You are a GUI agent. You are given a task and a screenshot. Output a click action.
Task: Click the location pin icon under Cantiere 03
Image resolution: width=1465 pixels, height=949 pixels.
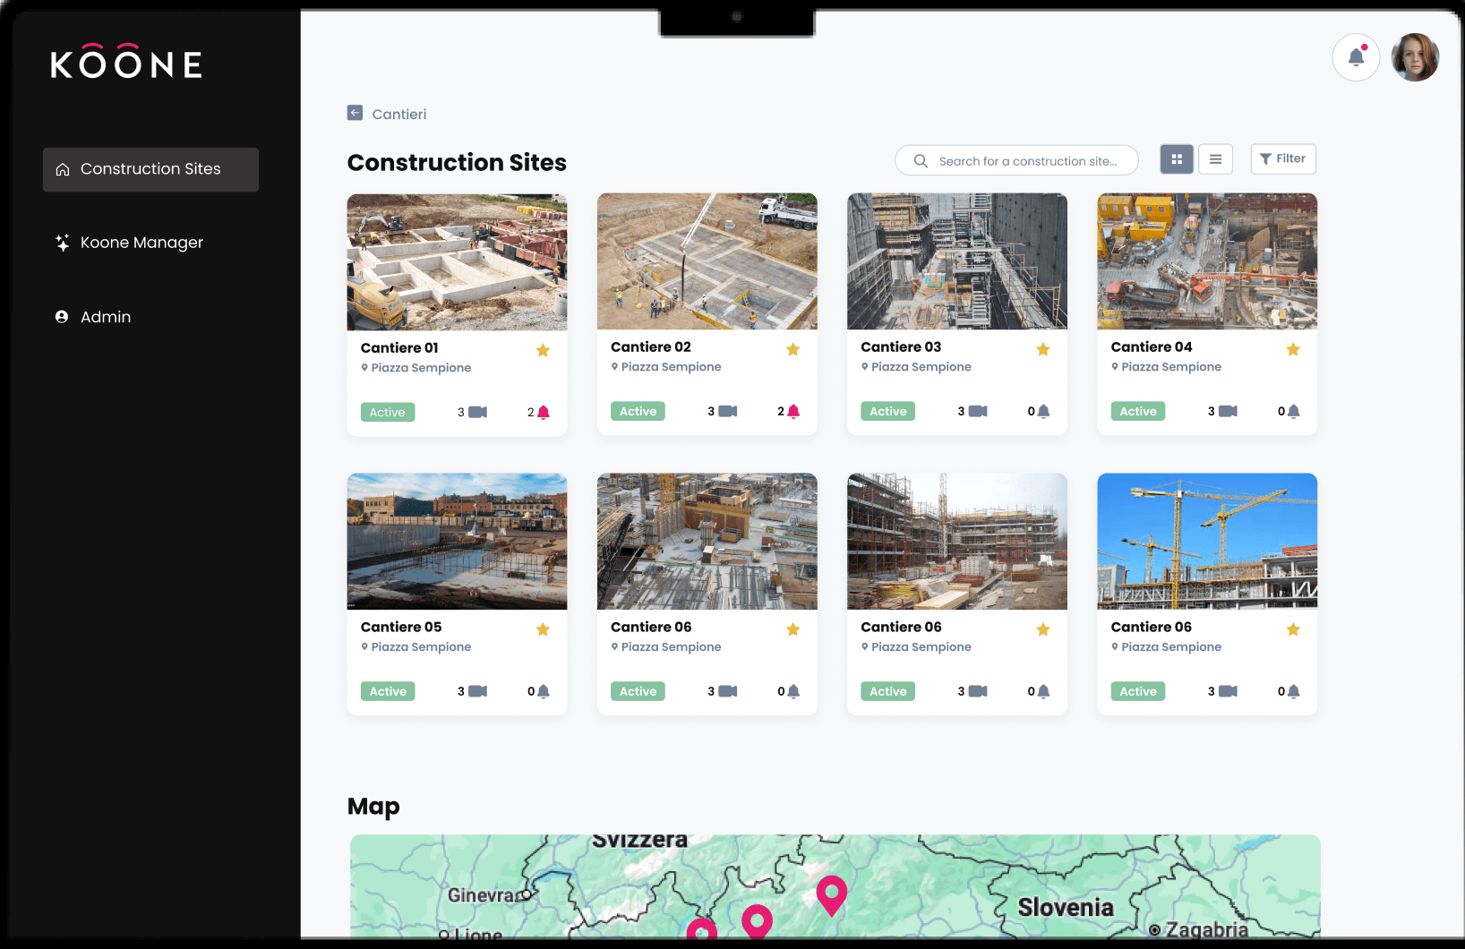(865, 366)
